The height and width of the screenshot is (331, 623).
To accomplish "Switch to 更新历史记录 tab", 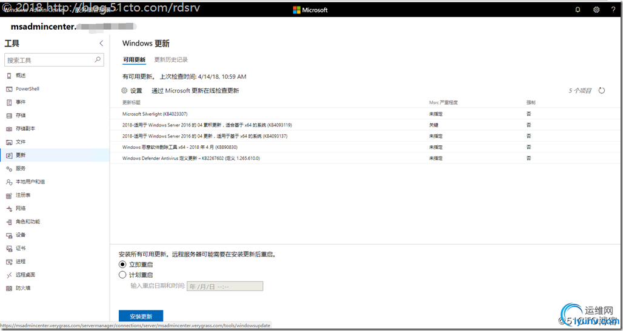I will click(171, 60).
